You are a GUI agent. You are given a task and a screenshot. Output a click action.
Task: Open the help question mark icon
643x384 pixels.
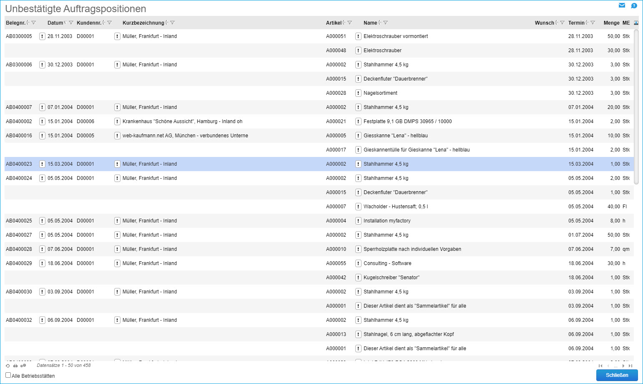click(x=634, y=6)
